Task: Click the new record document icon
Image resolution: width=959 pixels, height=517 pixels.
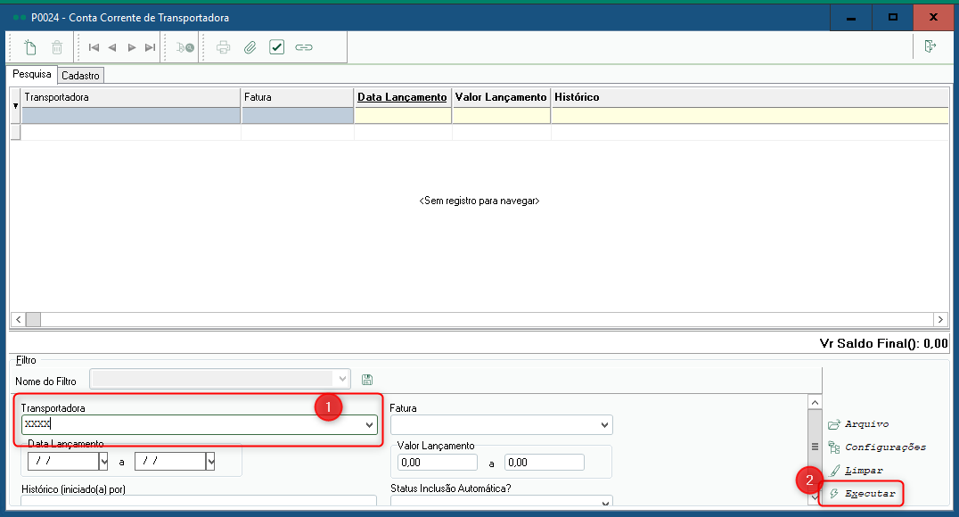Action: 30,47
